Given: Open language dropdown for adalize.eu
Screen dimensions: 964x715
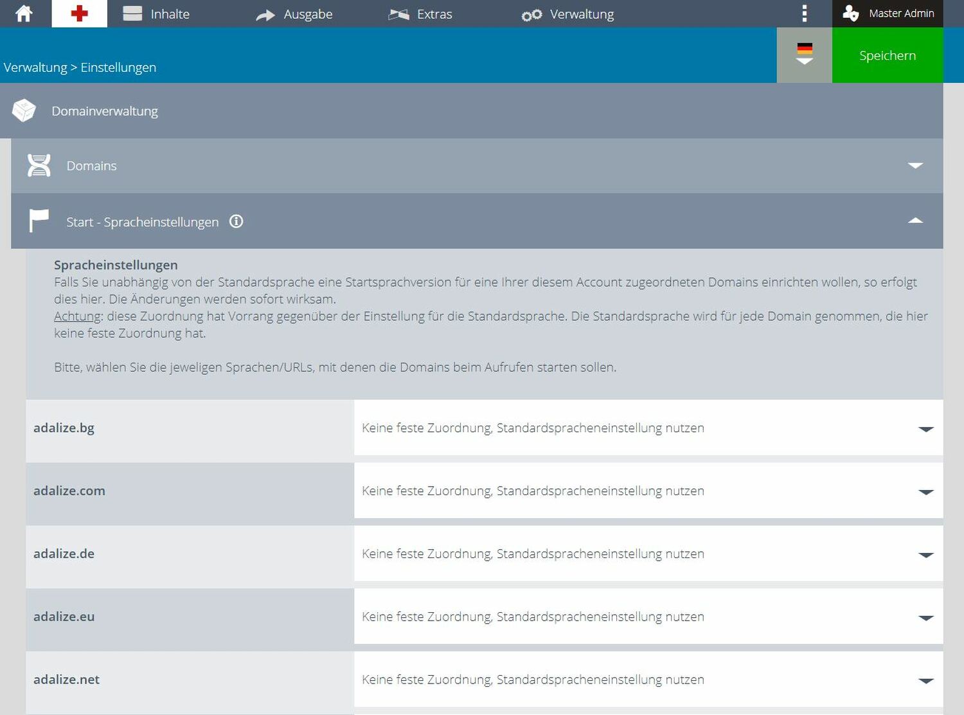Looking at the screenshot, I should point(648,617).
